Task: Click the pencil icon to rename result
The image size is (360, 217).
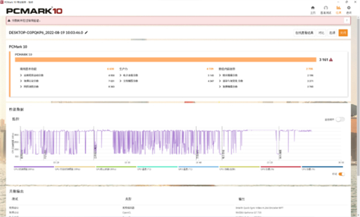Action: tap(86, 32)
